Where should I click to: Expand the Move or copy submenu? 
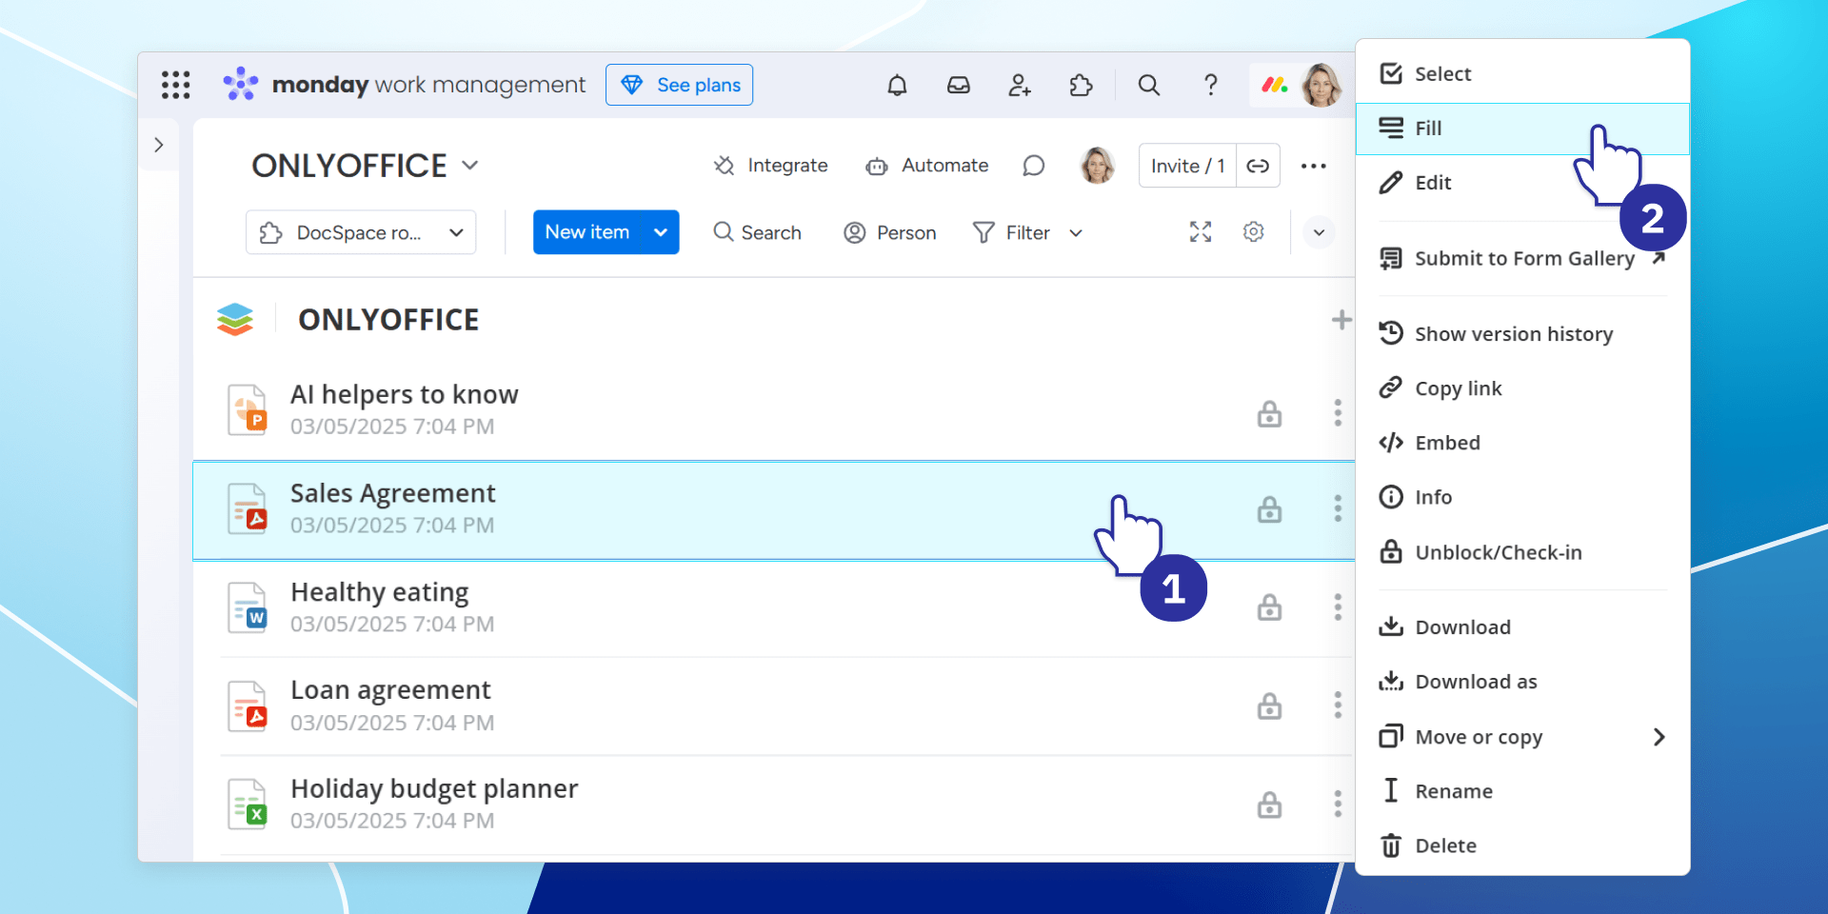click(1659, 737)
